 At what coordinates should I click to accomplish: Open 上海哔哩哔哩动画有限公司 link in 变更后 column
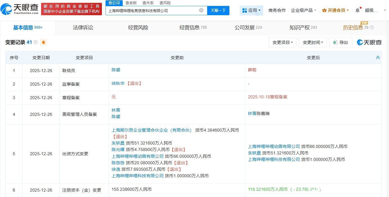[274, 147]
